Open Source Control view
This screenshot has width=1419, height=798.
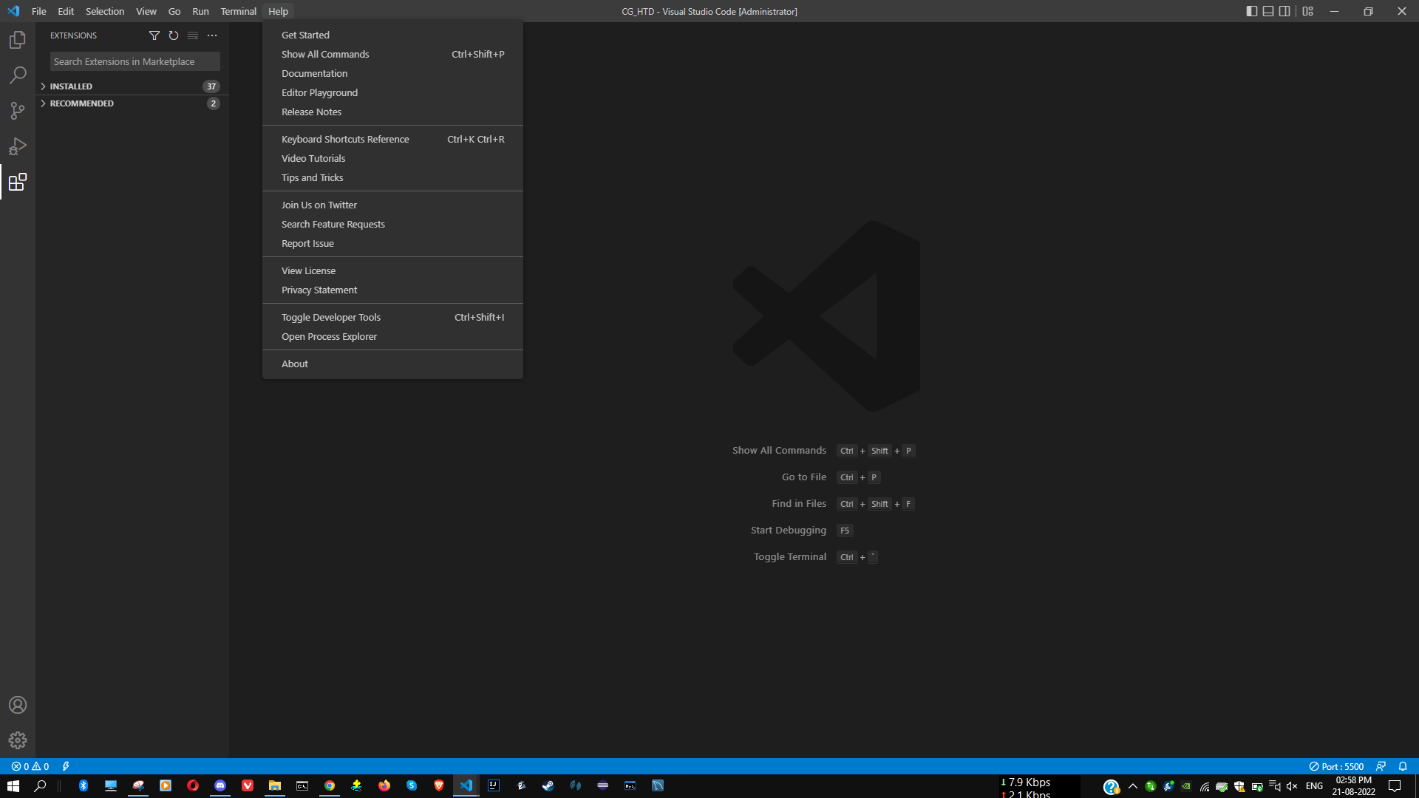[x=18, y=111]
